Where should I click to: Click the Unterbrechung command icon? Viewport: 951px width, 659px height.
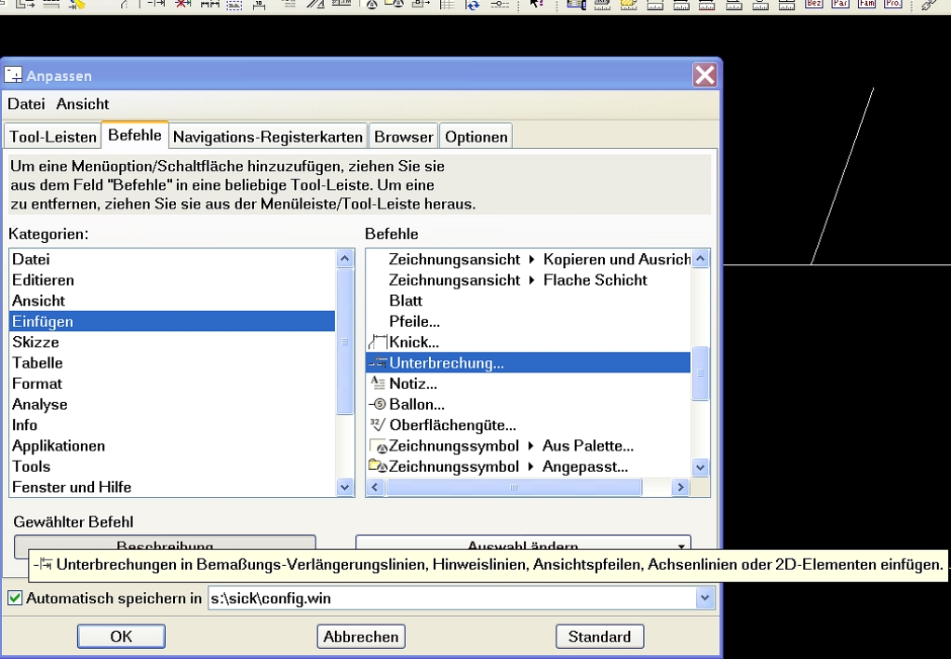[x=378, y=363]
